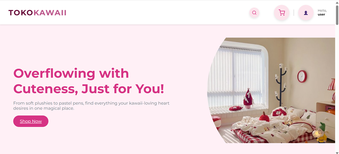Click the "Overflowing with Cuteness" headline

pyautogui.click(x=89, y=81)
